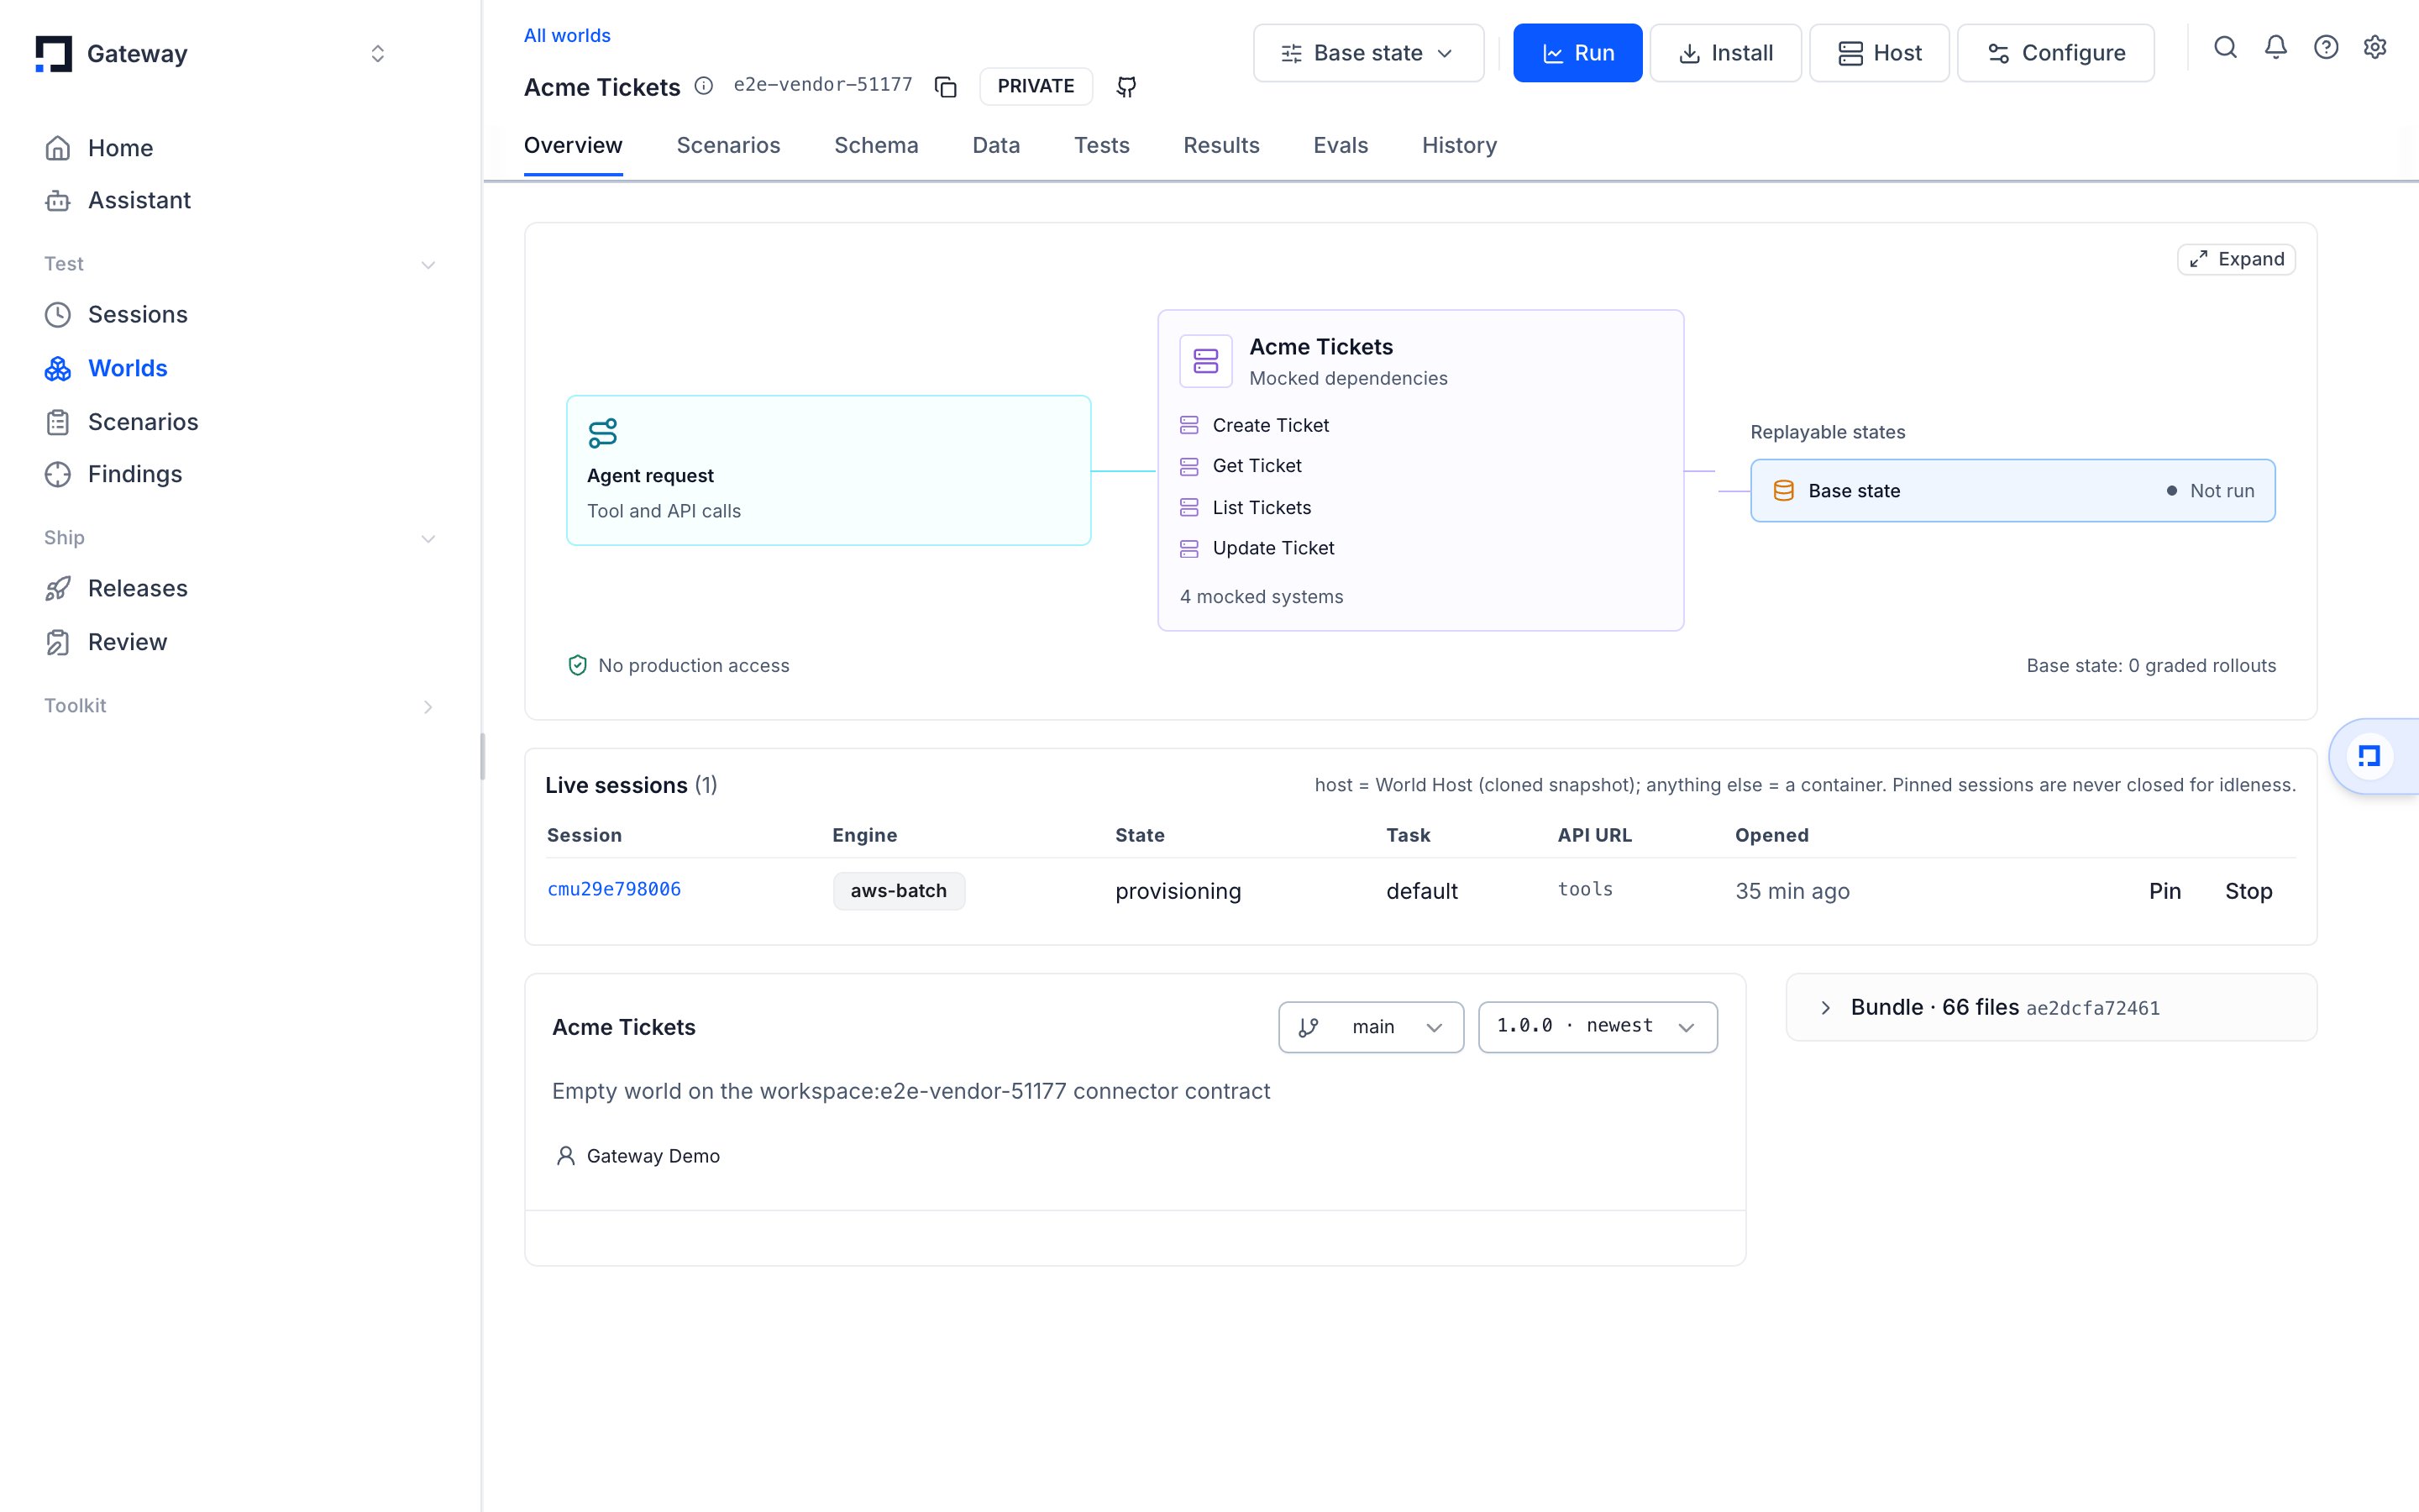Open Findings in sidebar
Screen dimensions: 2419x1512
point(113,474)
